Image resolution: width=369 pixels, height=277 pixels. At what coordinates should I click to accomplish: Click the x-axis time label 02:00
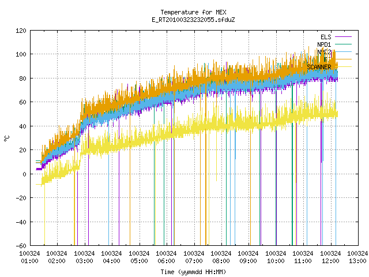(57, 261)
